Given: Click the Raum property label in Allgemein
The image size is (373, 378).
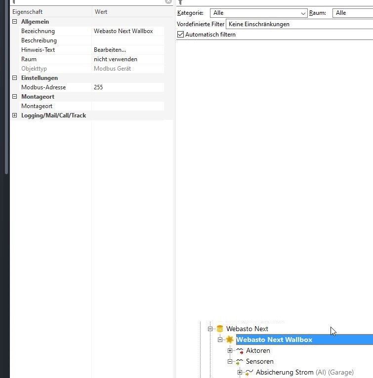Looking at the screenshot, I should (x=29, y=59).
